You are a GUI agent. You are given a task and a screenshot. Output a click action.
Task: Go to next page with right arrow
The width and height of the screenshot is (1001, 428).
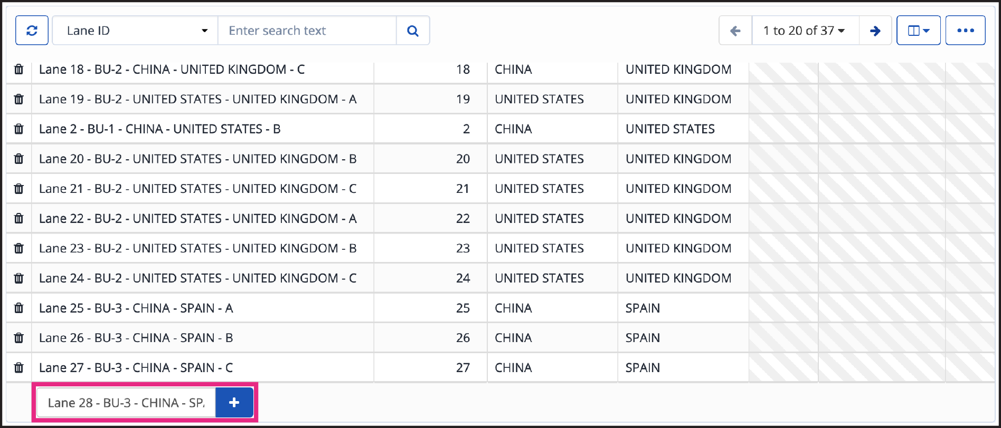[x=875, y=31]
